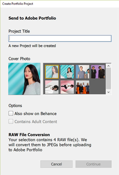The width and height of the screenshot is (119, 175).
Task: Select the first thumbnail of woman on teal background
Action: click(x=52, y=72)
